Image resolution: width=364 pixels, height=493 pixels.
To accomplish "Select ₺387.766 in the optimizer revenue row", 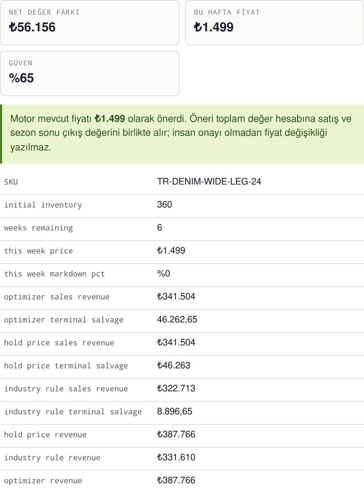I will (x=176, y=480).
